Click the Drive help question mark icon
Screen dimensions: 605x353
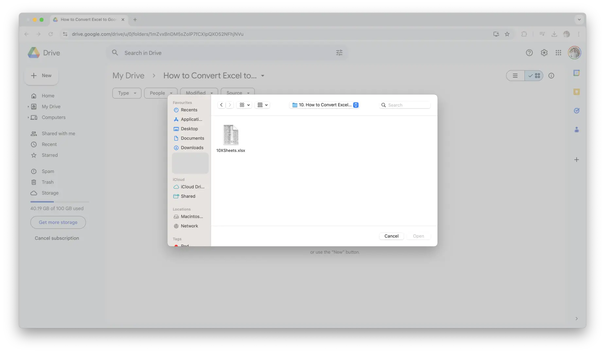click(x=529, y=53)
